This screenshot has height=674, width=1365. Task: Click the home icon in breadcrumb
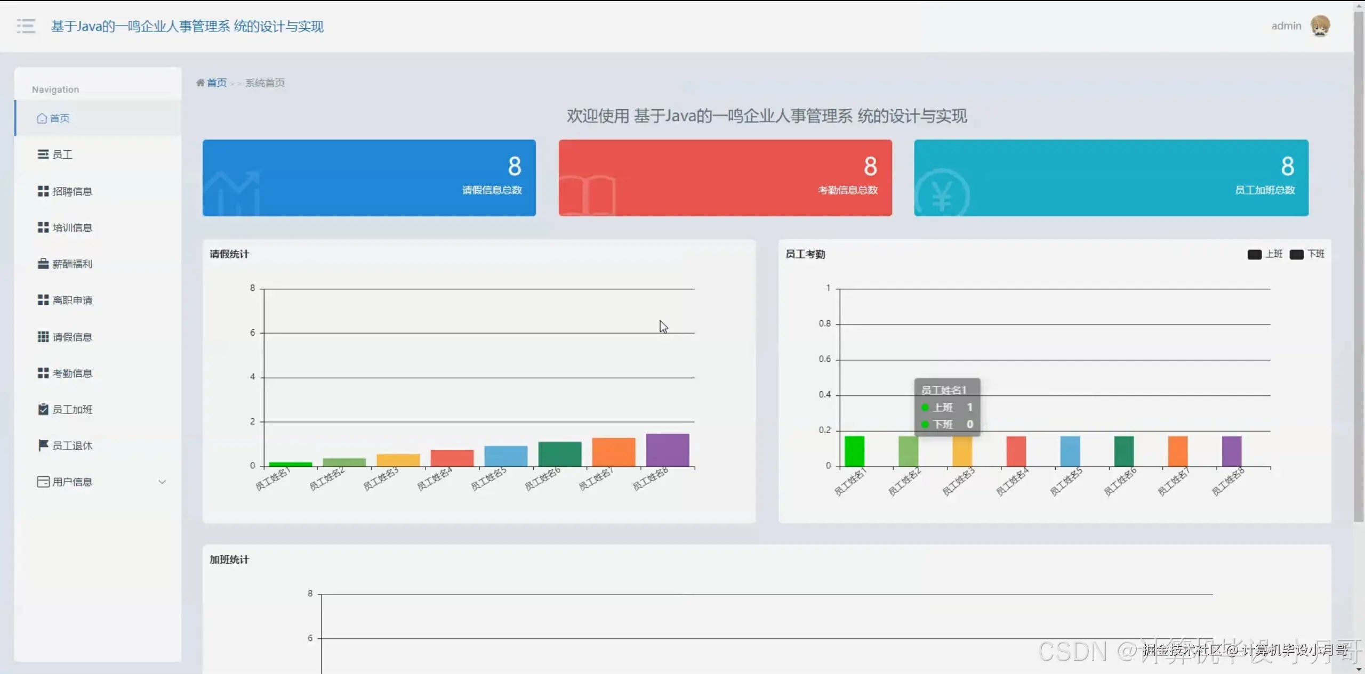[200, 83]
